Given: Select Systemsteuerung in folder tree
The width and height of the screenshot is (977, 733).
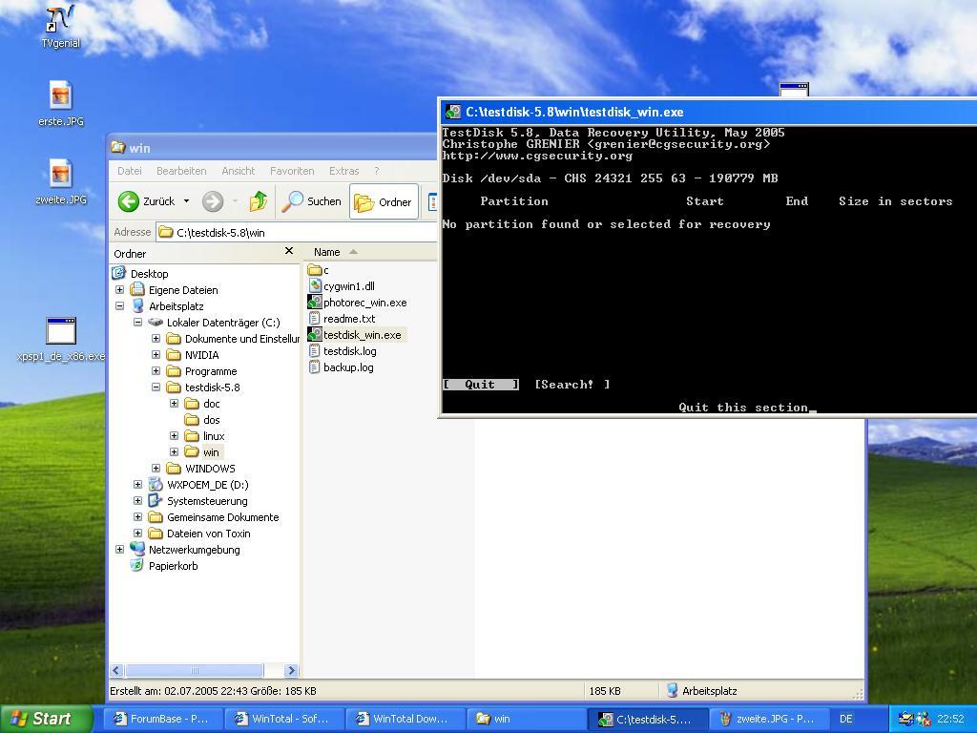Looking at the screenshot, I should [198, 500].
